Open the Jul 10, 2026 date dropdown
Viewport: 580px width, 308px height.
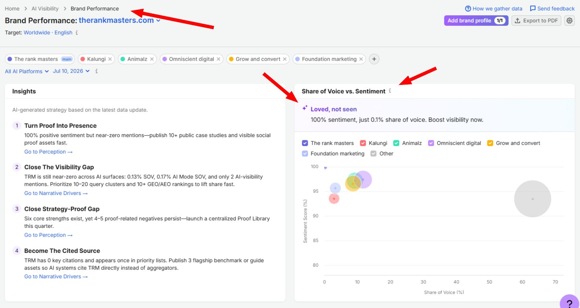(71, 71)
